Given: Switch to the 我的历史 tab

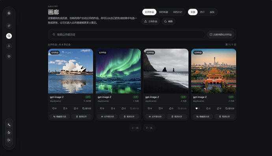Looking at the screenshot, I should 178,12.
